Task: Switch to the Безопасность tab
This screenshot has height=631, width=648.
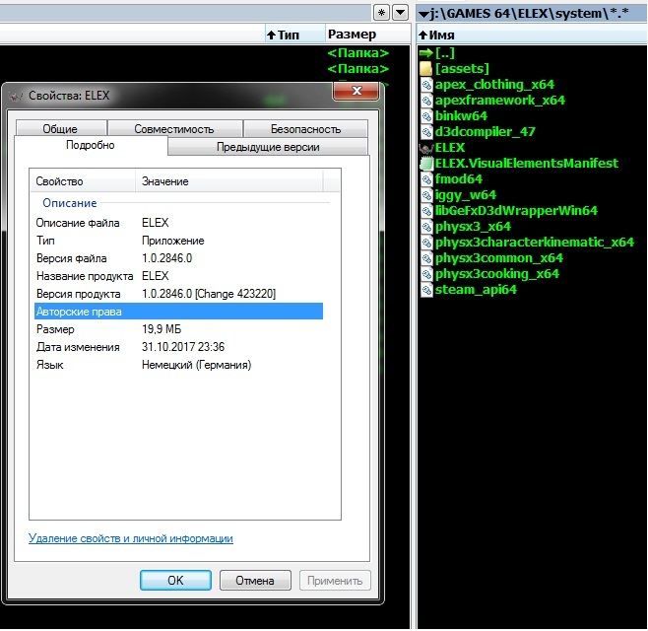Action: (306, 129)
